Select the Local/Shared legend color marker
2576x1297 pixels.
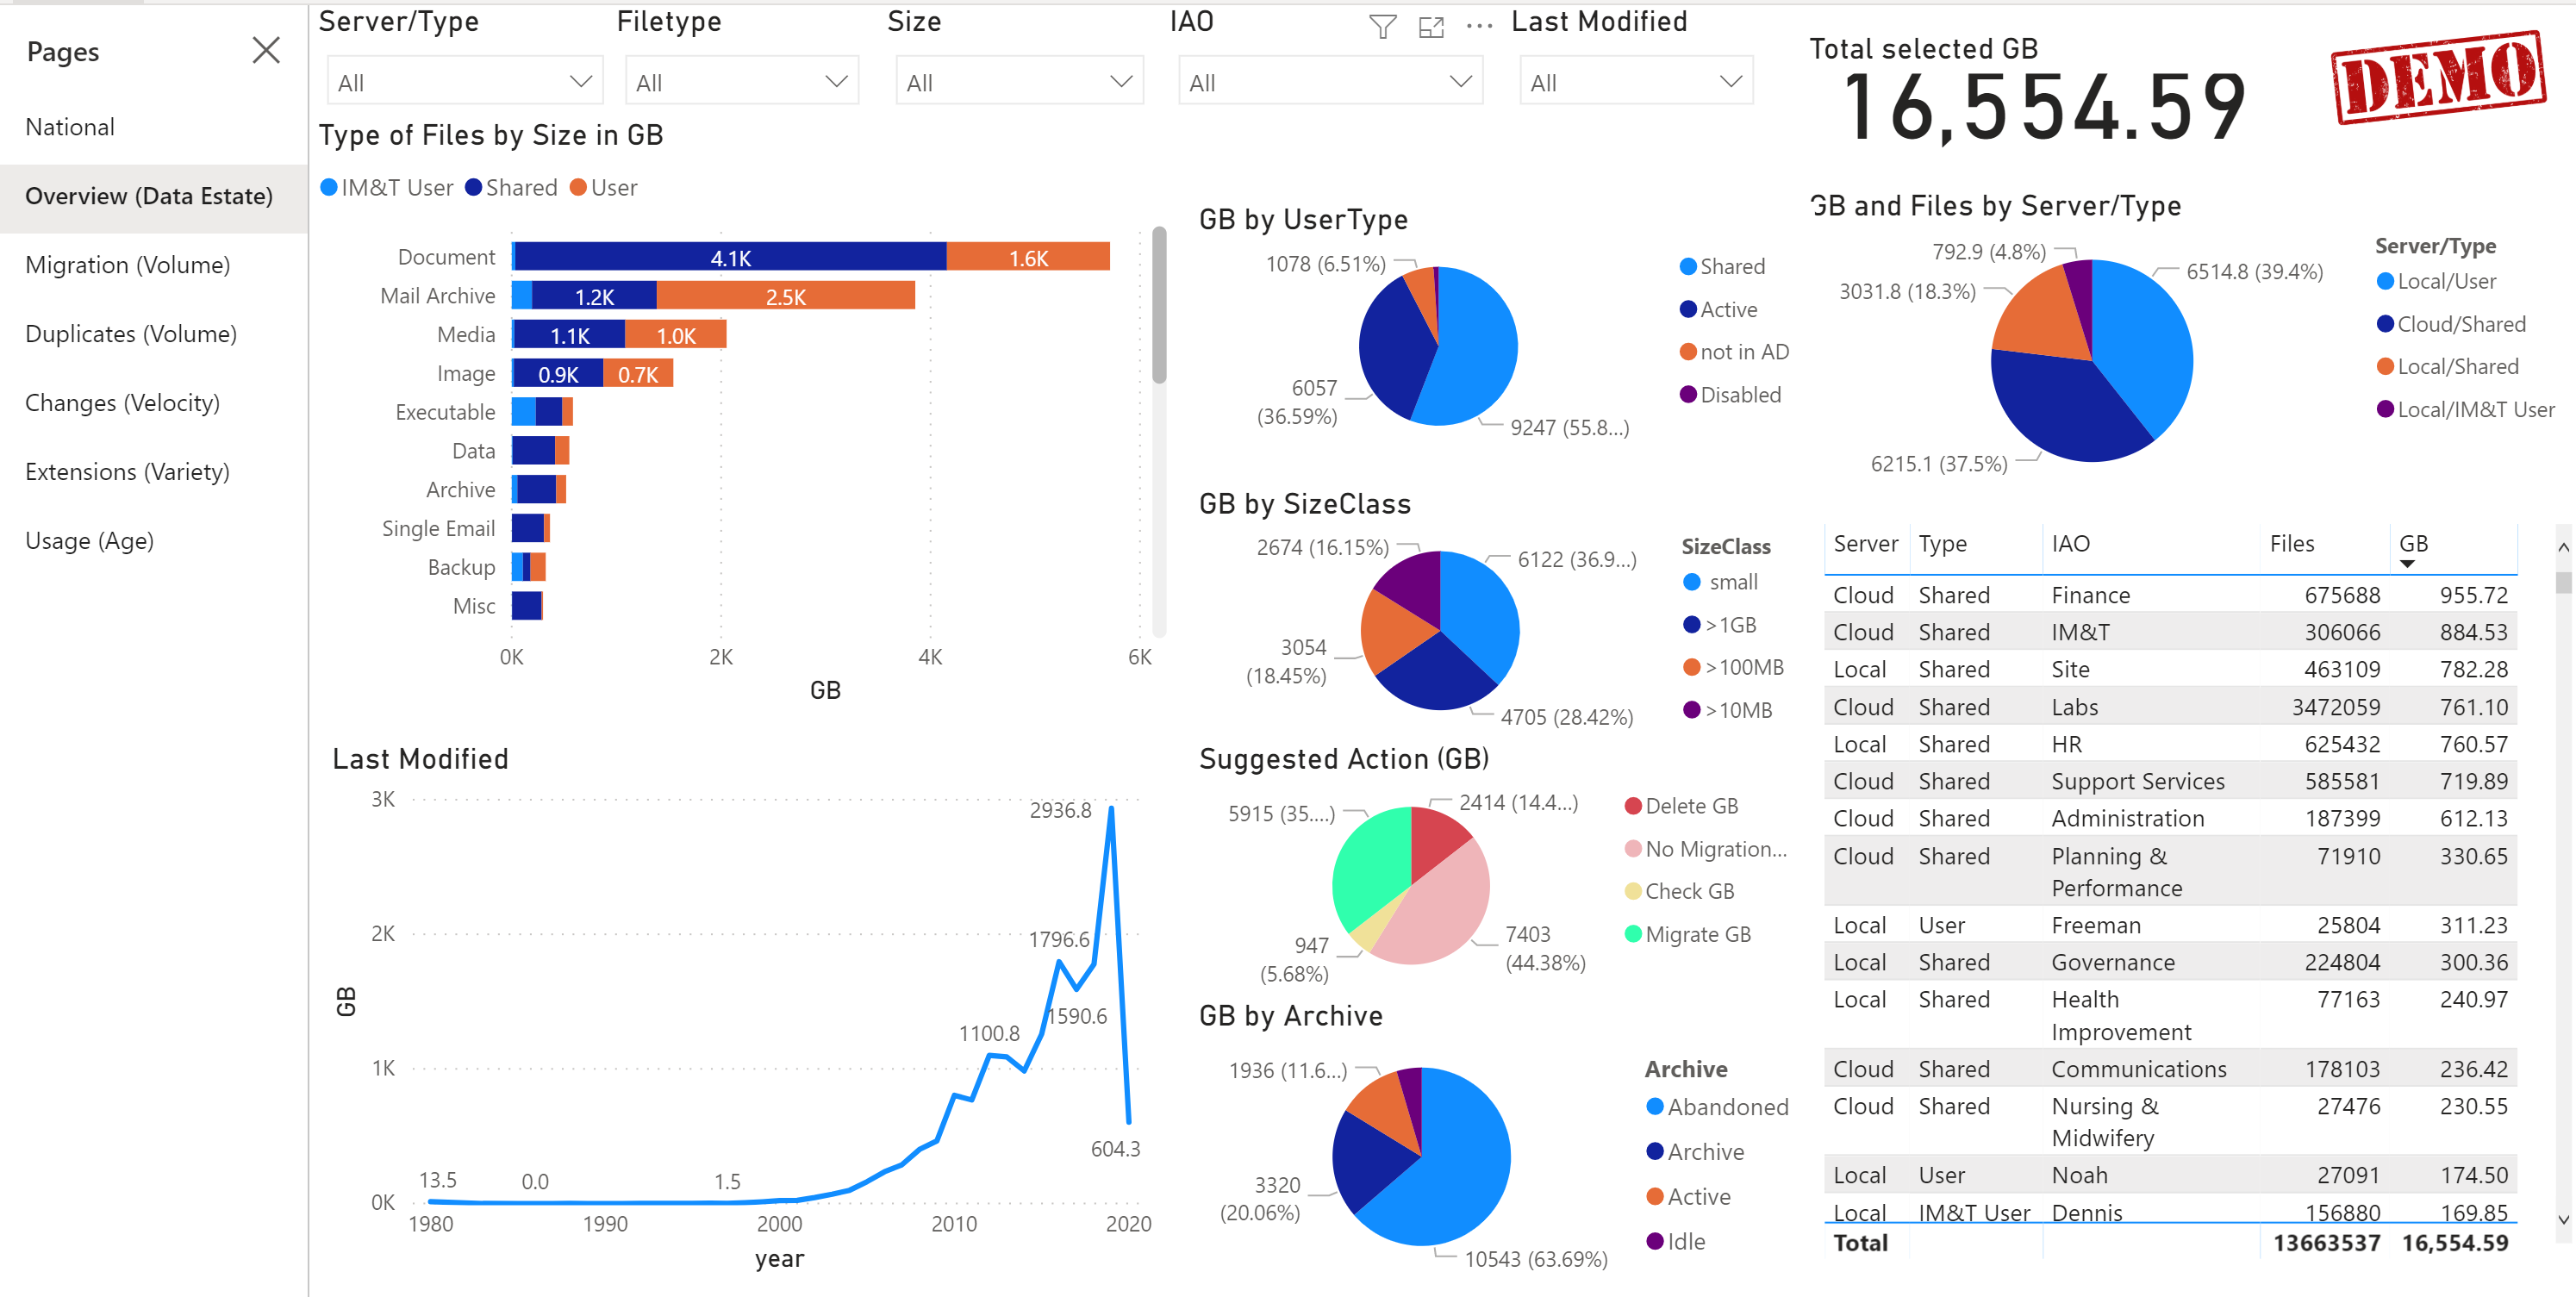coord(2385,367)
